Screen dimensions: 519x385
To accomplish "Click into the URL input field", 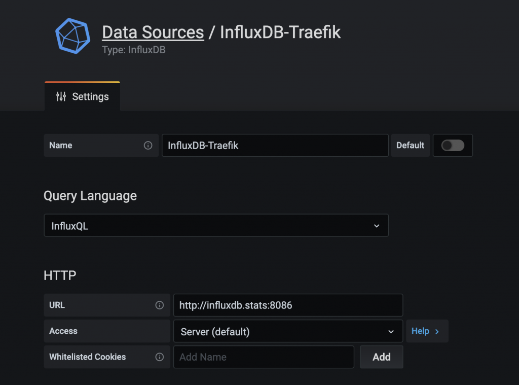I will pos(287,305).
